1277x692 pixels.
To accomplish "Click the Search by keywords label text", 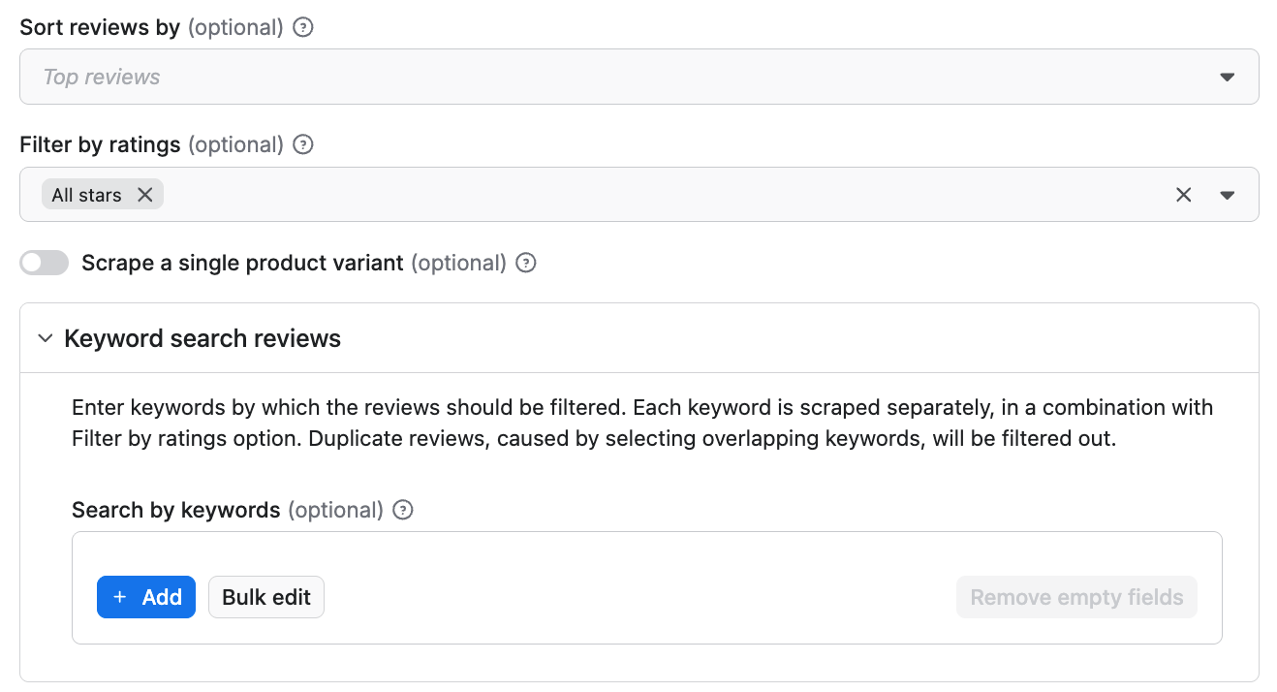I will [x=176, y=510].
